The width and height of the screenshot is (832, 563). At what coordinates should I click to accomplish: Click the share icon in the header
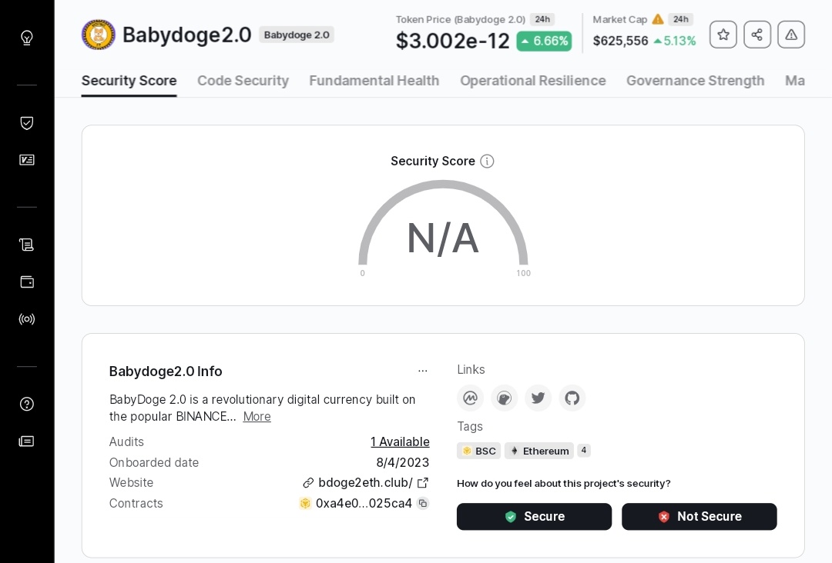pos(757,35)
